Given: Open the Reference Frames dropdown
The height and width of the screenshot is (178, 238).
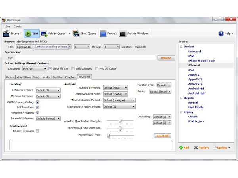Looking at the screenshot, I should point(48,90).
